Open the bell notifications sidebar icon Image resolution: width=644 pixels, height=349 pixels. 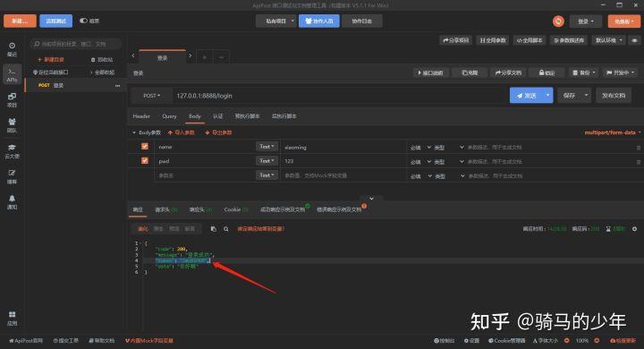pos(12,202)
